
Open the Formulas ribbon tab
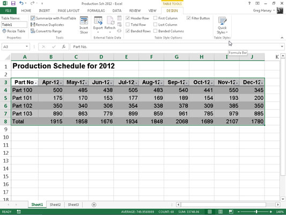point(96,11)
